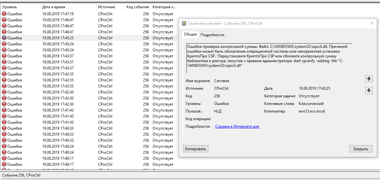
Task: Click the Закрыть button
Action: click(361, 149)
